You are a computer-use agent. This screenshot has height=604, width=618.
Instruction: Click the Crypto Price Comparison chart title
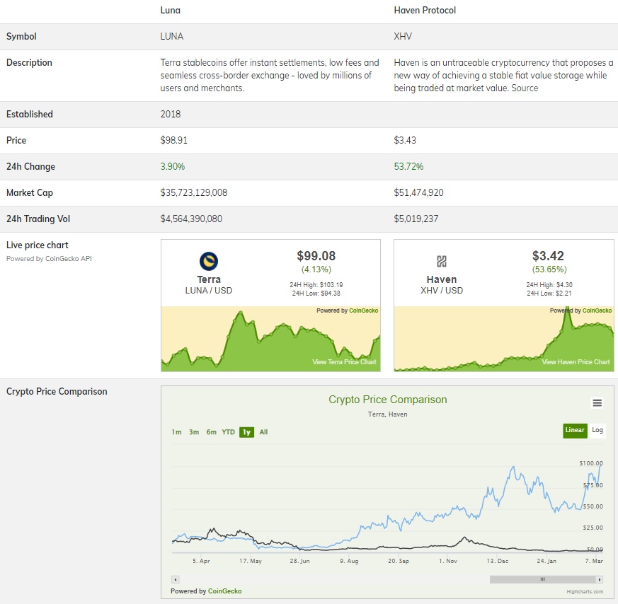(x=388, y=400)
